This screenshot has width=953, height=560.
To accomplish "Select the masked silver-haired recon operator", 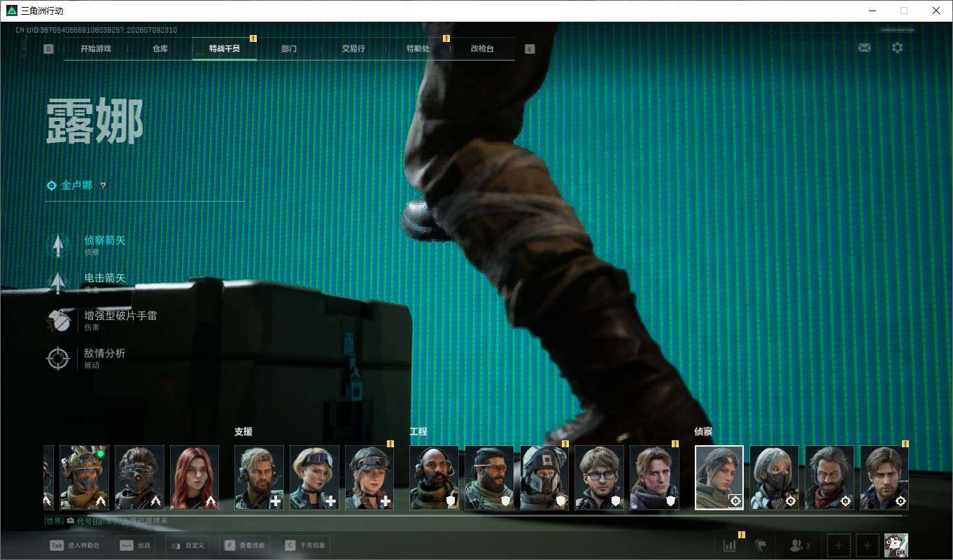I will pyautogui.click(x=774, y=477).
